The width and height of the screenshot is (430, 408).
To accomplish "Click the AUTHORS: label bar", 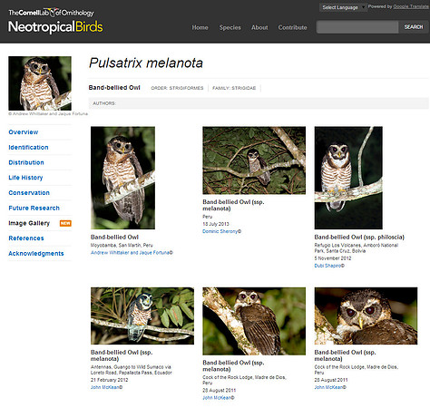I will click(x=259, y=103).
